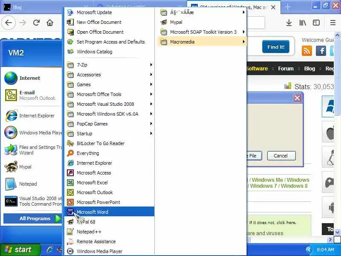Open MyPal 68 browser
This screenshot has height=256, width=341.
click(x=110, y=222)
